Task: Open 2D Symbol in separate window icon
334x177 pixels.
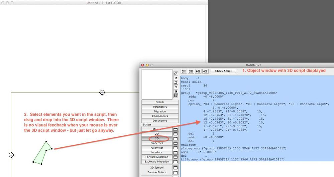Action: point(175,168)
